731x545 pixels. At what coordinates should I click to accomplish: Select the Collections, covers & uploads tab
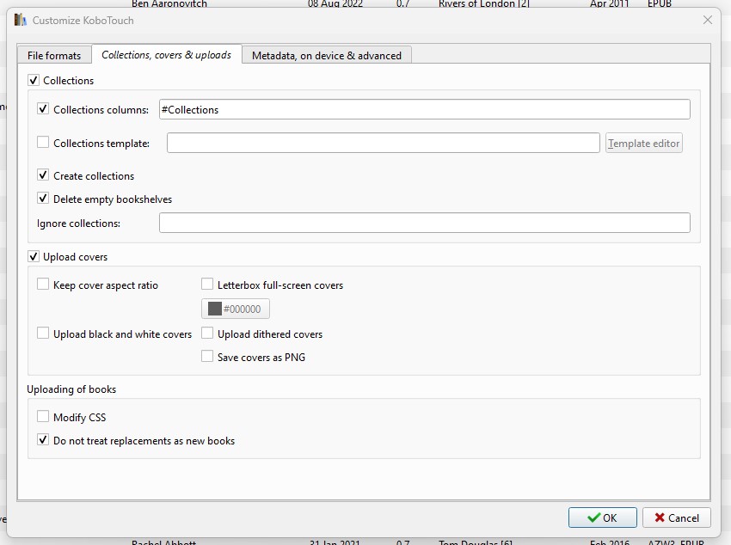[x=167, y=54]
